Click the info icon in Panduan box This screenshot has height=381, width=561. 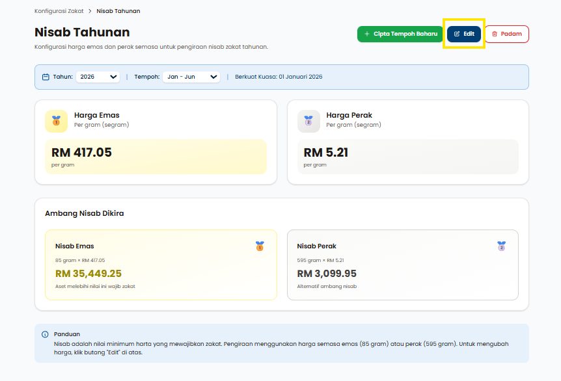click(x=45, y=334)
